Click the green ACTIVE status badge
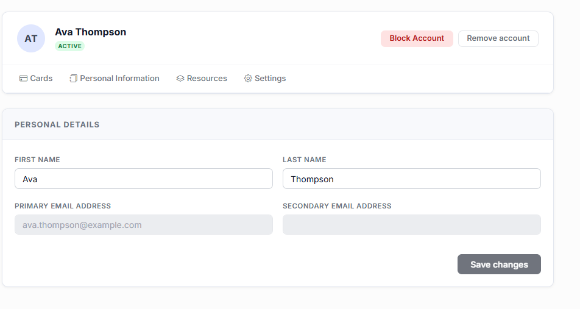The width and height of the screenshot is (580, 309). (70, 46)
